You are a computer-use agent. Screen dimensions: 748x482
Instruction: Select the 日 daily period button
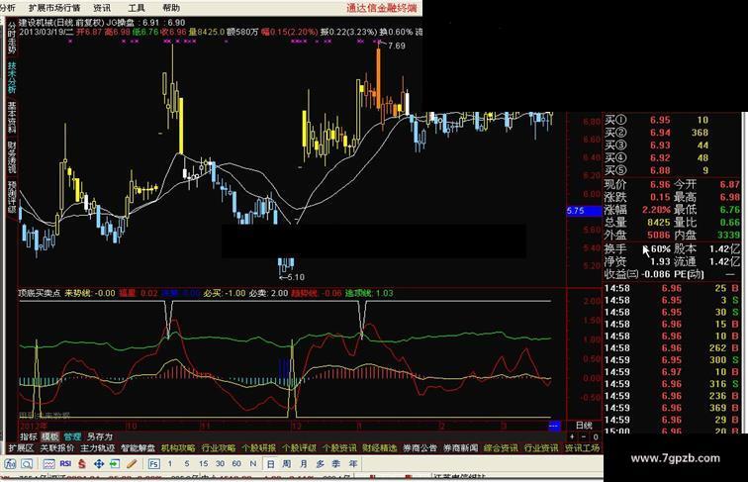pyautogui.click(x=270, y=464)
